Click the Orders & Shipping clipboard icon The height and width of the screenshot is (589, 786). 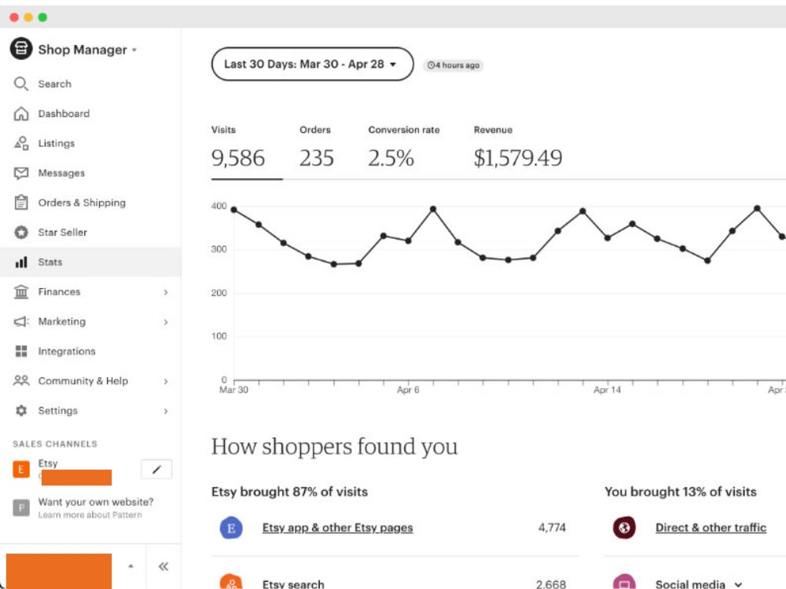20,203
